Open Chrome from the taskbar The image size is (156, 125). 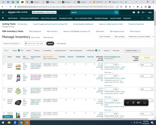click(x=21, y=122)
